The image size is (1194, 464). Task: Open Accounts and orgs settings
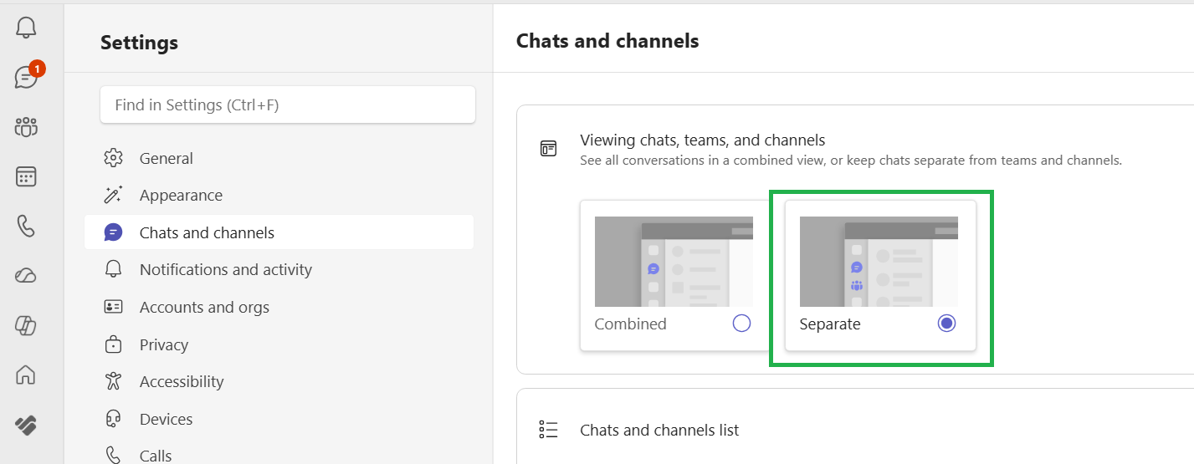(279, 307)
